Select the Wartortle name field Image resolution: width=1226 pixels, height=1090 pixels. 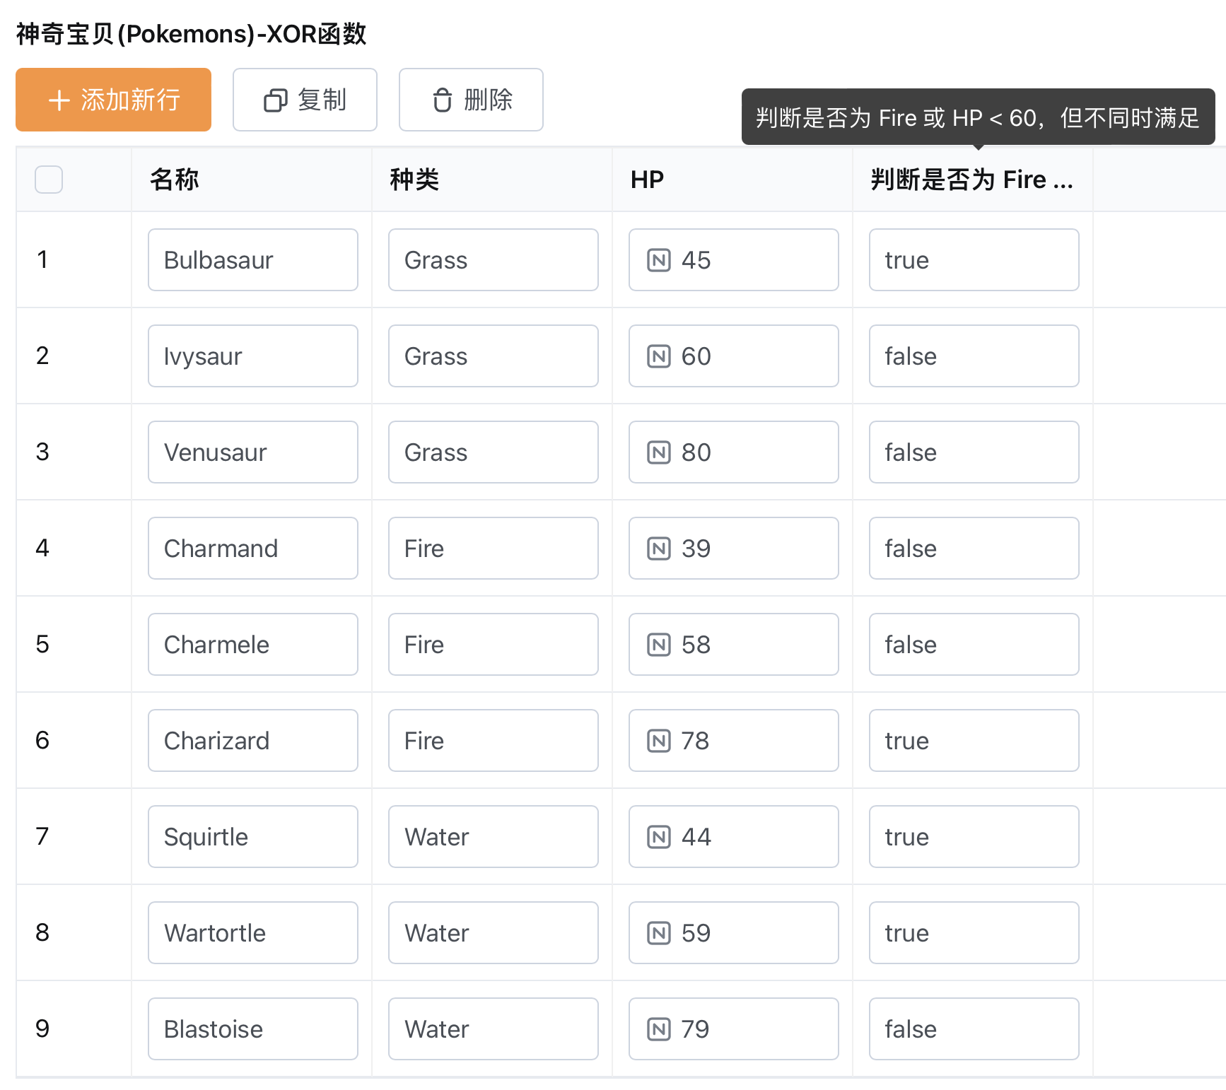253,933
